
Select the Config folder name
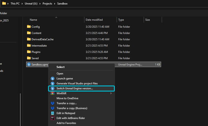[36, 27]
